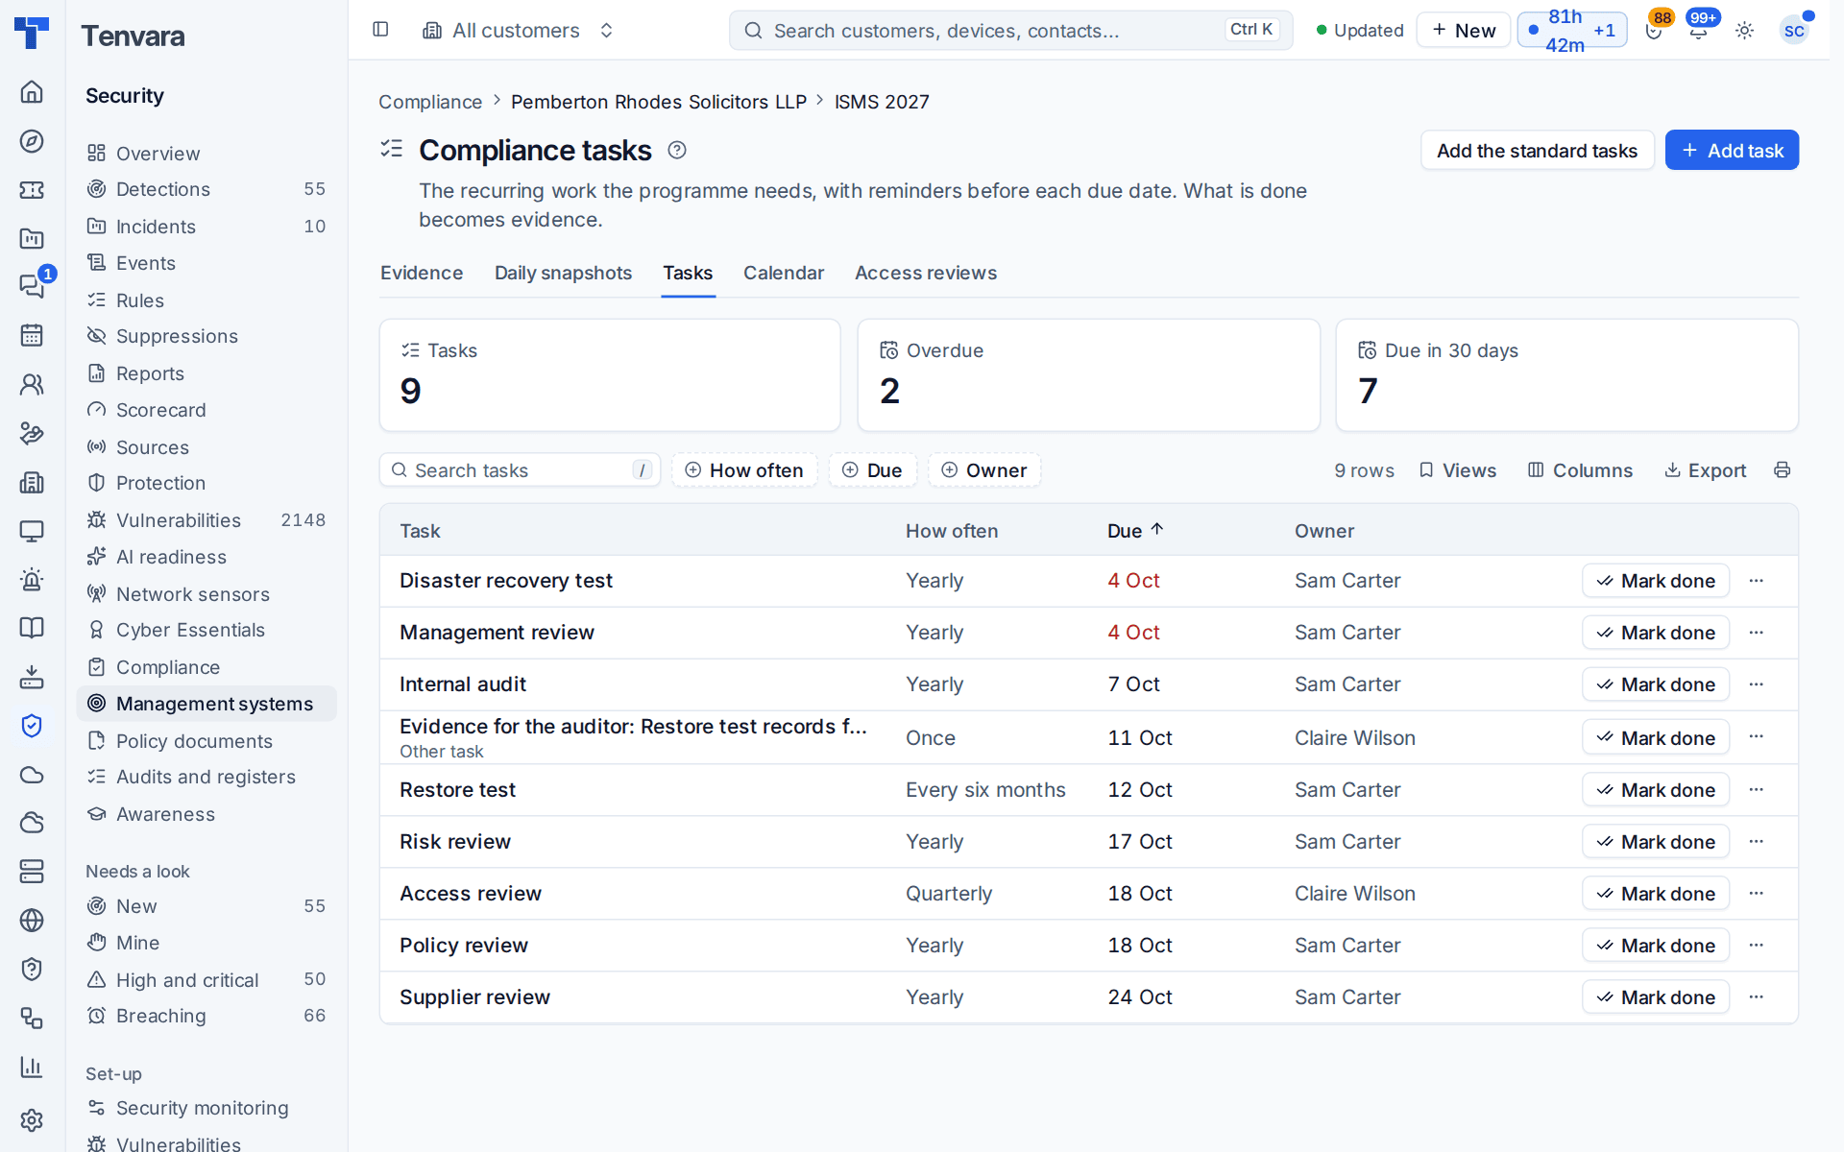Open row menu for Access review
This screenshot has width=1844, height=1152.
coord(1757,894)
